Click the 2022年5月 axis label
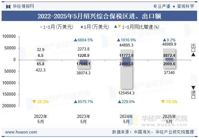 tap(40, 119)
